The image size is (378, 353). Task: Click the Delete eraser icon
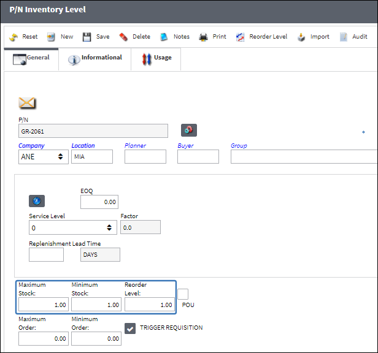(x=123, y=37)
